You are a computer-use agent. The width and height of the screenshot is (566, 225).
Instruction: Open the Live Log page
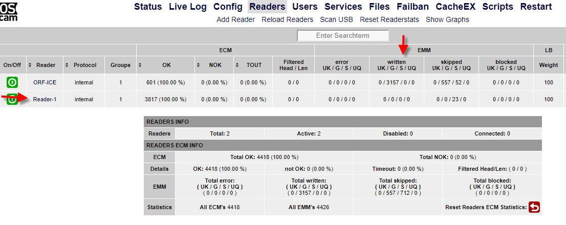click(188, 7)
